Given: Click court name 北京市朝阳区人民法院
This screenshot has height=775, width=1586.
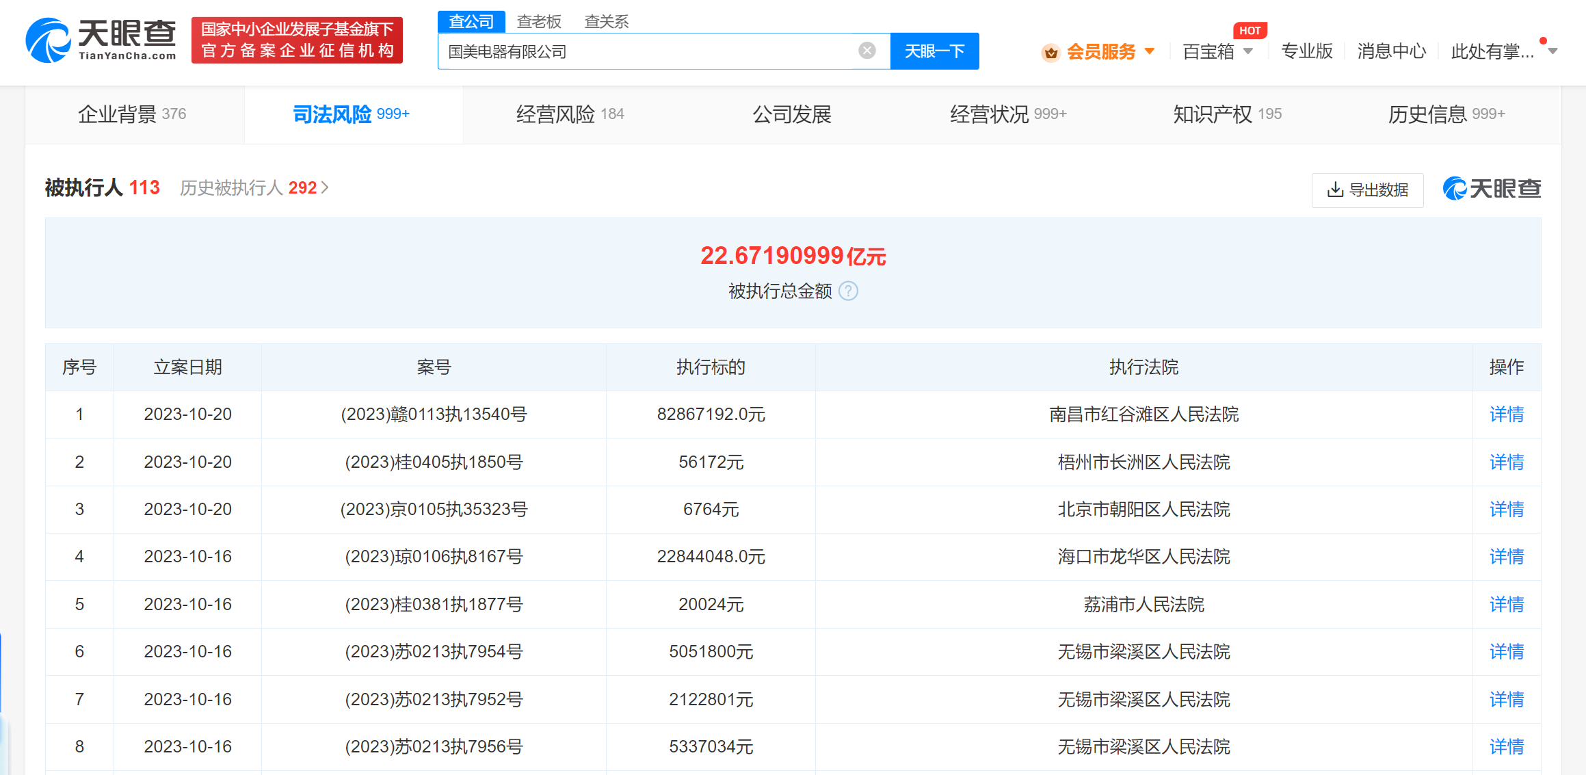Looking at the screenshot, I should tap(1144, 510).
